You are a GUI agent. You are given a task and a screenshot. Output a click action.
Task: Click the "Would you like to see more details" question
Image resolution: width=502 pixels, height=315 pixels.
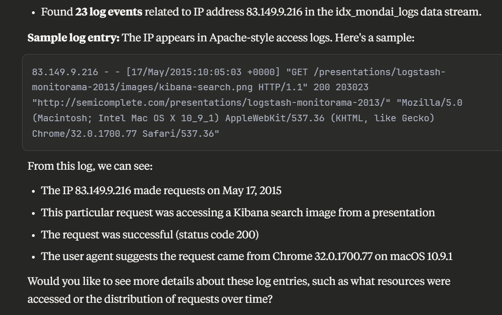(x=239, y=290)
